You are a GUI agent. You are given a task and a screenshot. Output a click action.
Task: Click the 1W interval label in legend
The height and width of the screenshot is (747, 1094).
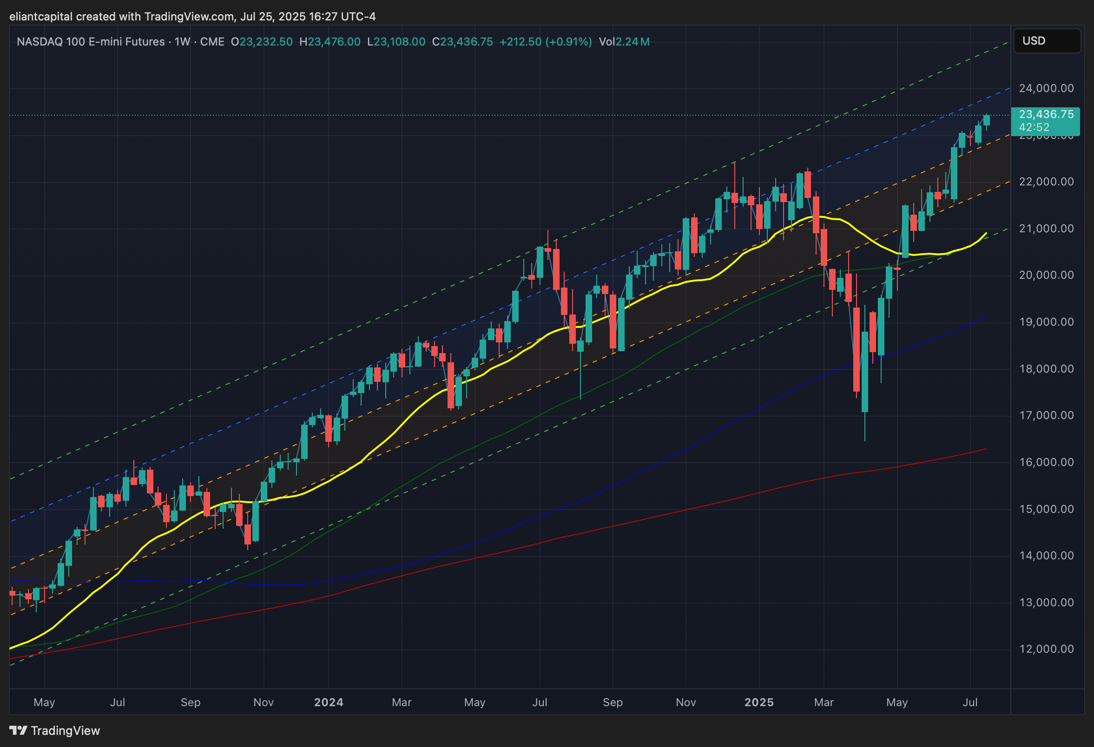click(x=182, y=42)
